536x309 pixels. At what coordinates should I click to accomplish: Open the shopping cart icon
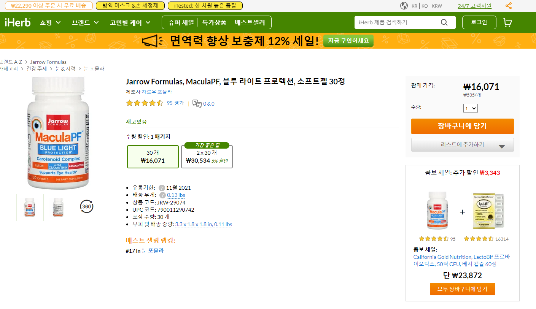pos(507,22)
